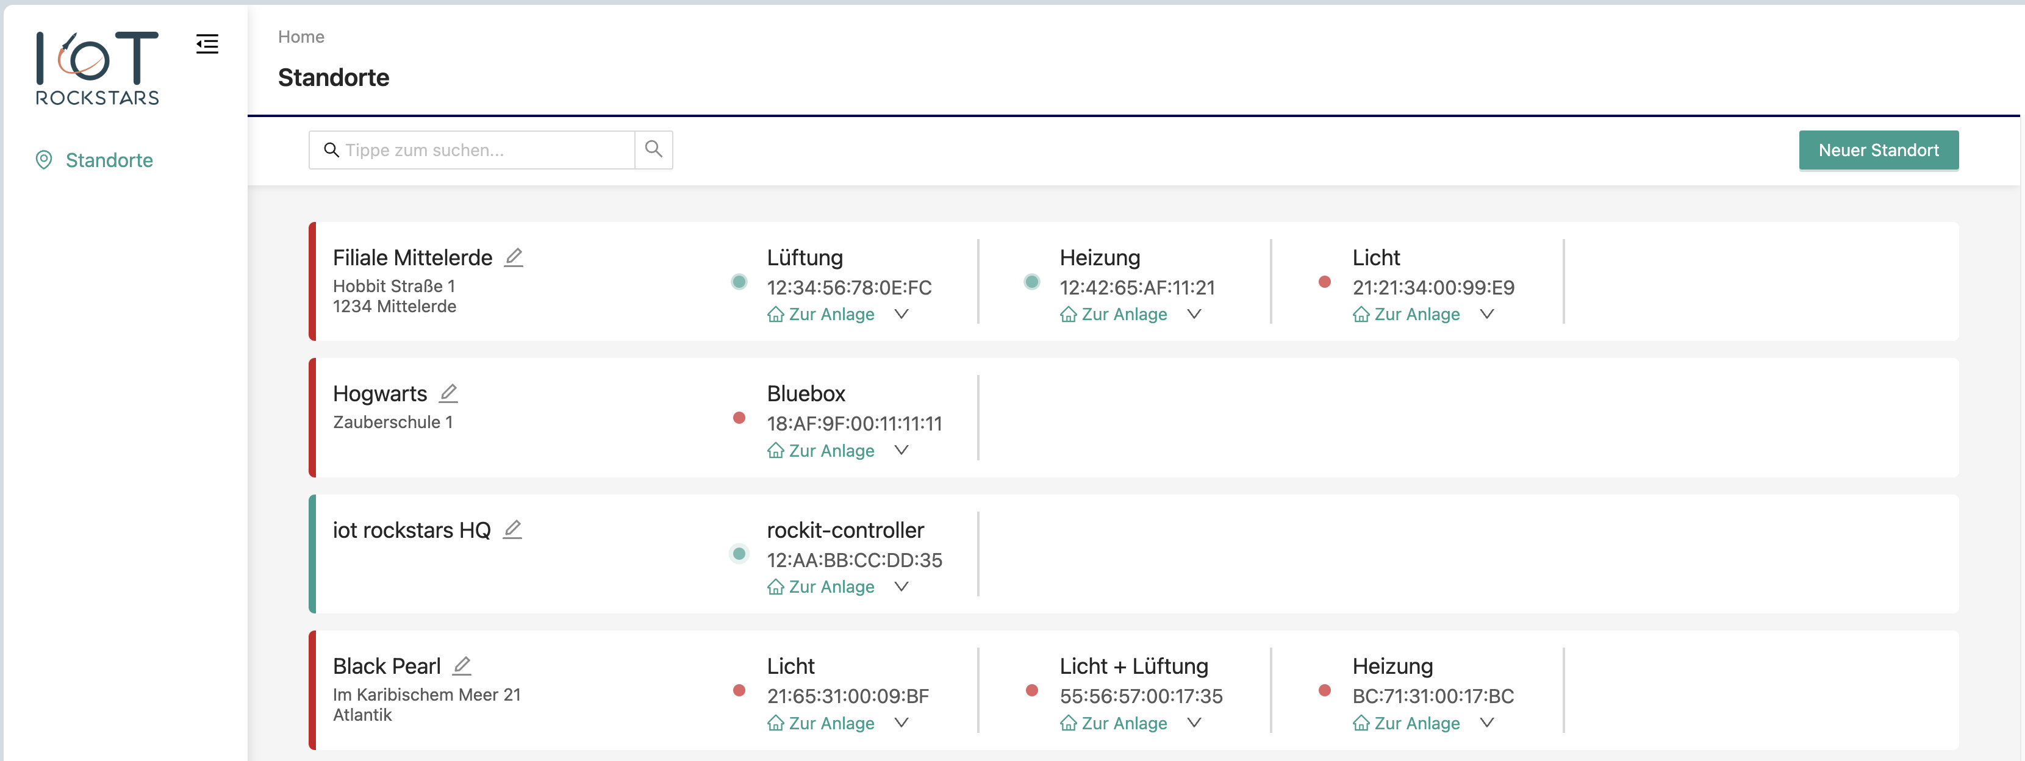
Task: Click Hobbit Straße 1 address text
Action: click(x=394, y=286)
